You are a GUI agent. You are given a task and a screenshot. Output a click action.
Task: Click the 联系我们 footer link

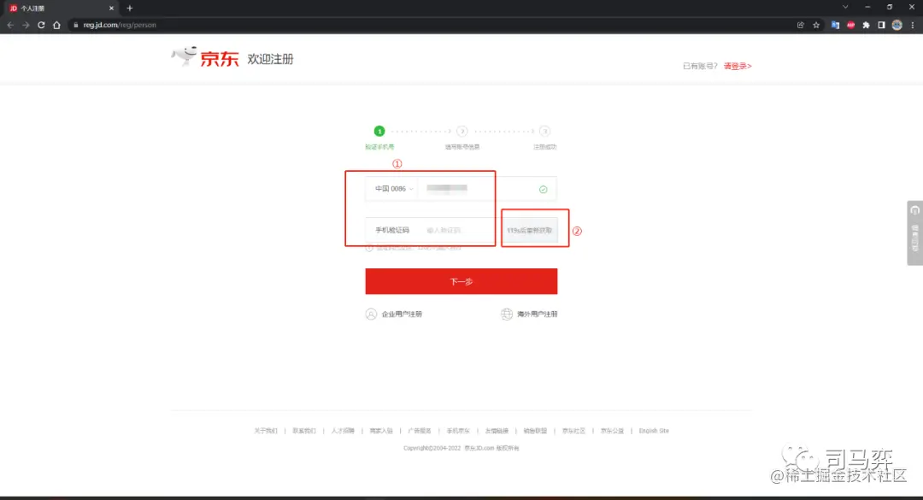point(304,431)
